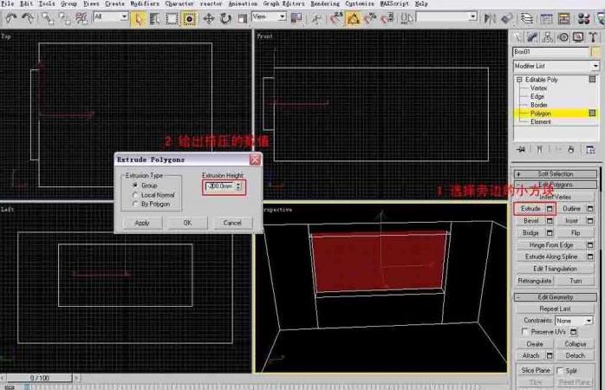Image resolution: width=605 pixels, height=390 pixels.
Task: Select the Group extrusion type radio
Action: pyautogui.click(x=135, y=185)
